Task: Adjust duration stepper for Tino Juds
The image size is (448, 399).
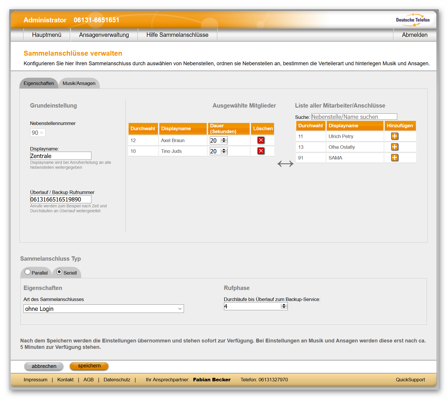Action: pos(224,151)
